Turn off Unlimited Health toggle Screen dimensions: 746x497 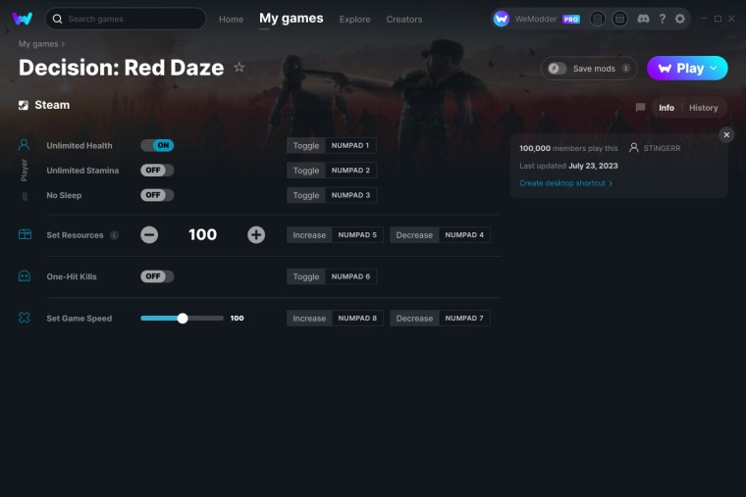point(157,145)
